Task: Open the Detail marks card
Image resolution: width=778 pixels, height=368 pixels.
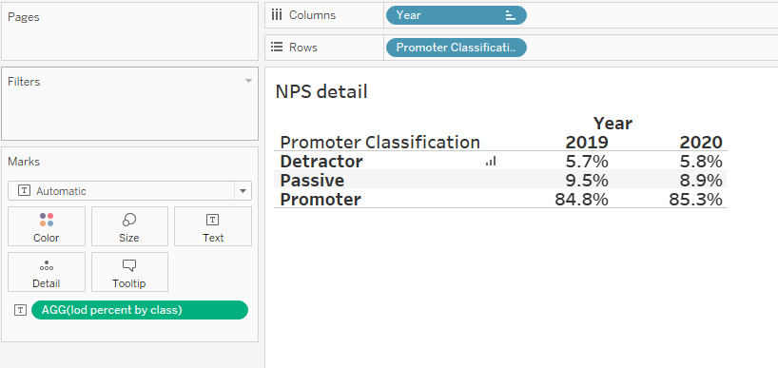Action: tap(47, 272)
